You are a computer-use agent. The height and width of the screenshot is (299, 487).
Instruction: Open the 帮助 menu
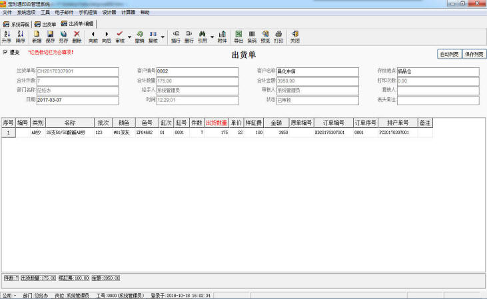point(145,13)
